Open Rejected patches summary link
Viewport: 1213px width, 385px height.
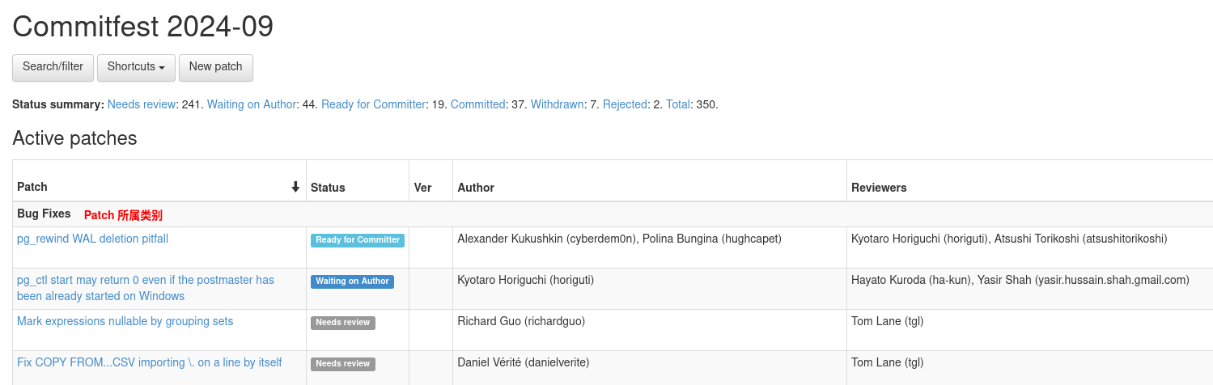(x=625, y=104)
